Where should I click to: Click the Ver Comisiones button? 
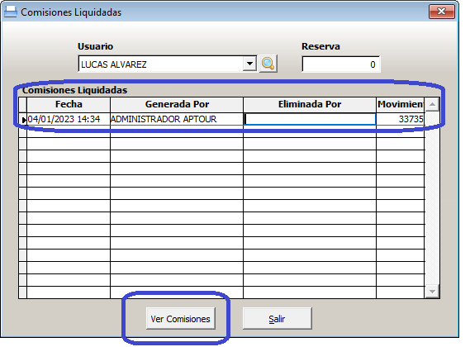(x=180, y=319)
